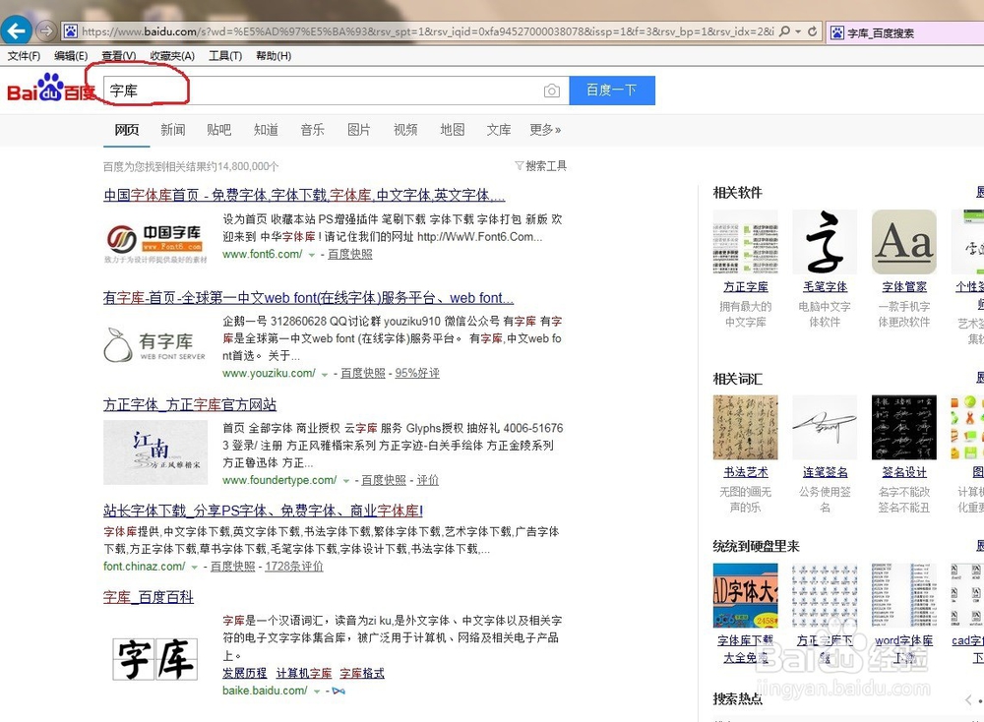Open the 字体库下载大全免费 link

746,648
